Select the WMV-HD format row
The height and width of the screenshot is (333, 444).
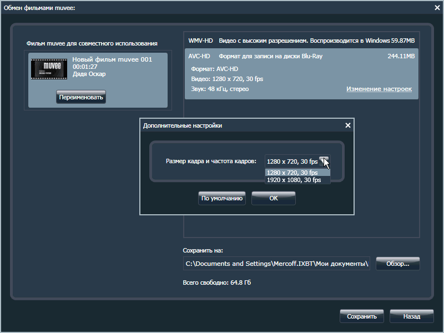click(x=301, y=41)
